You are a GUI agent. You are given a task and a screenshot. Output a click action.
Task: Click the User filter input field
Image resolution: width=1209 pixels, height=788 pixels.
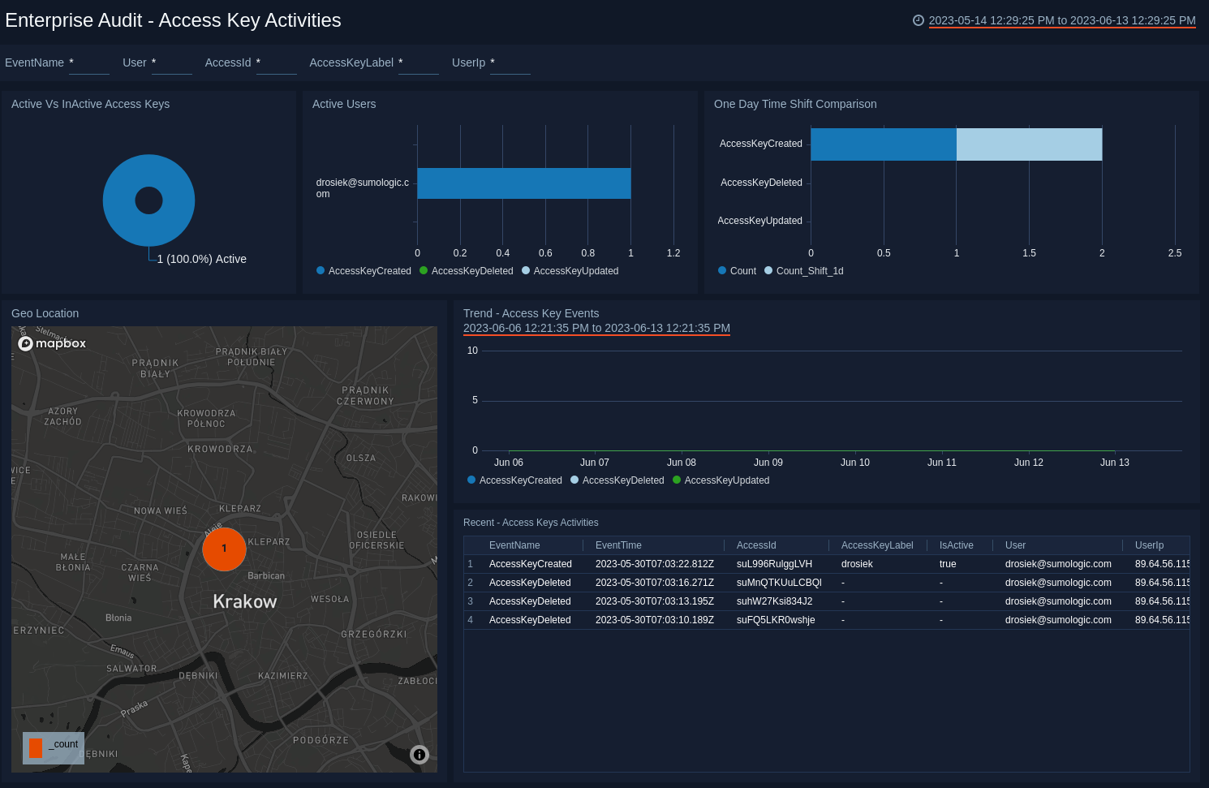coord(171,63)
